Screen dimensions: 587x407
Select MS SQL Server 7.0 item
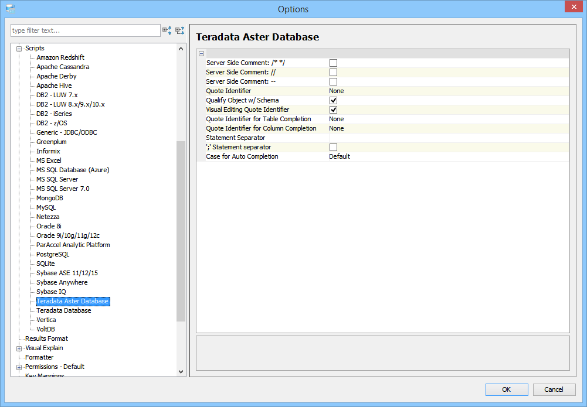63,189
